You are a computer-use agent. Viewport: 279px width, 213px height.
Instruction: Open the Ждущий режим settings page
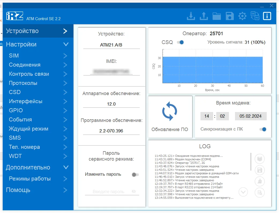coord(38,129)
